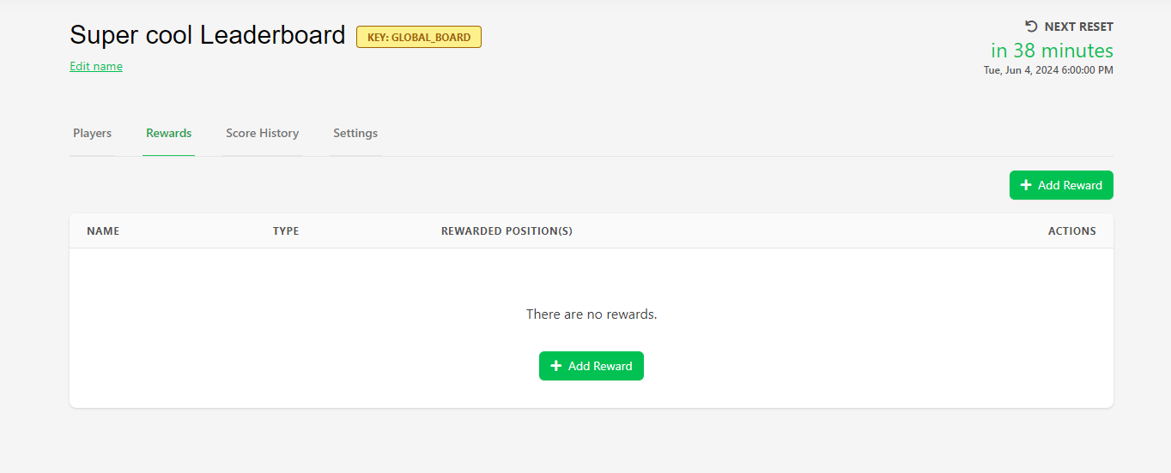Click the Edit name link
Screen dimensions: 1171x473
coord(96,67)
